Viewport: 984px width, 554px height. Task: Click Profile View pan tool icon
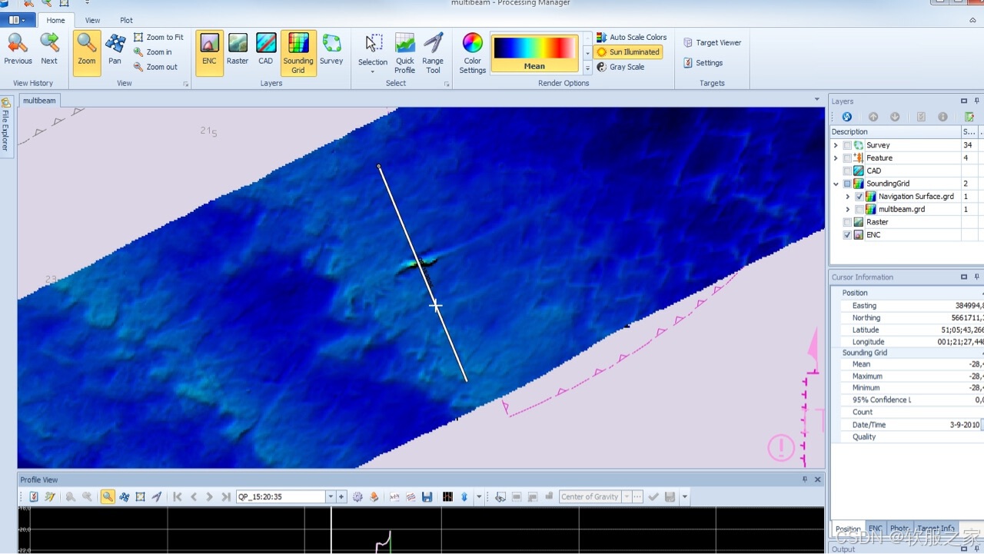(x=124, y=497)
